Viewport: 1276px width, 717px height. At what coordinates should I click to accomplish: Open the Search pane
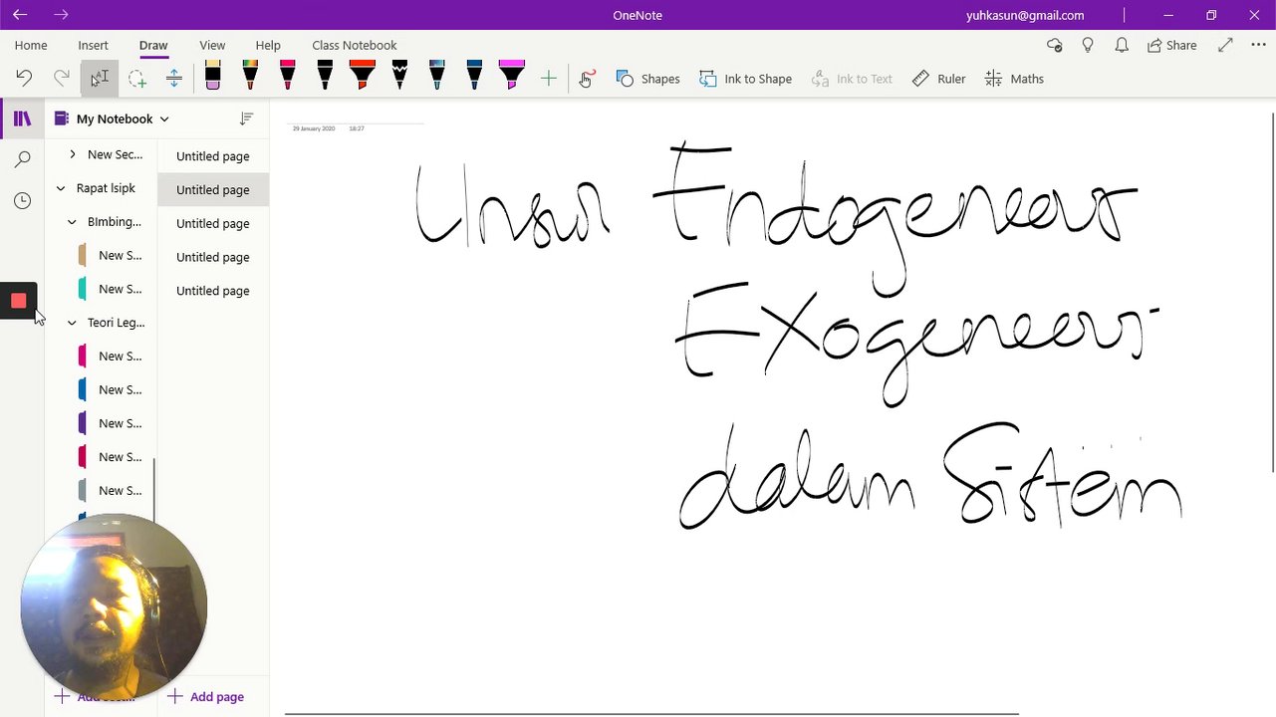point(22,159)
